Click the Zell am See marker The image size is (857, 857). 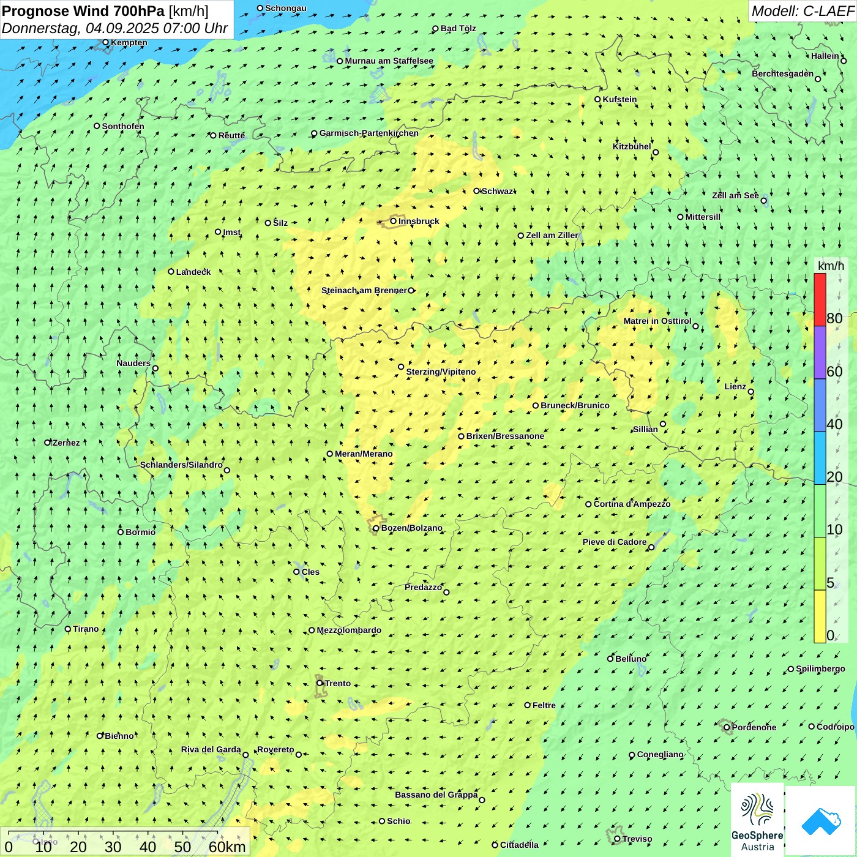[763, 200]
